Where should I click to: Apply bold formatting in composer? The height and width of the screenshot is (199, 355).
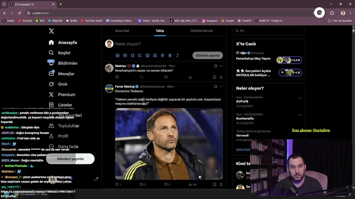170,55
